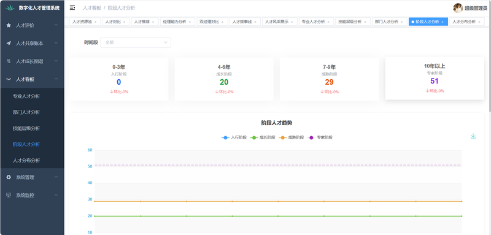Toggle the 入行阶段 legend series
Image resolution: width=491 pixels, height=235 pixels.
(x=234, y=137)
